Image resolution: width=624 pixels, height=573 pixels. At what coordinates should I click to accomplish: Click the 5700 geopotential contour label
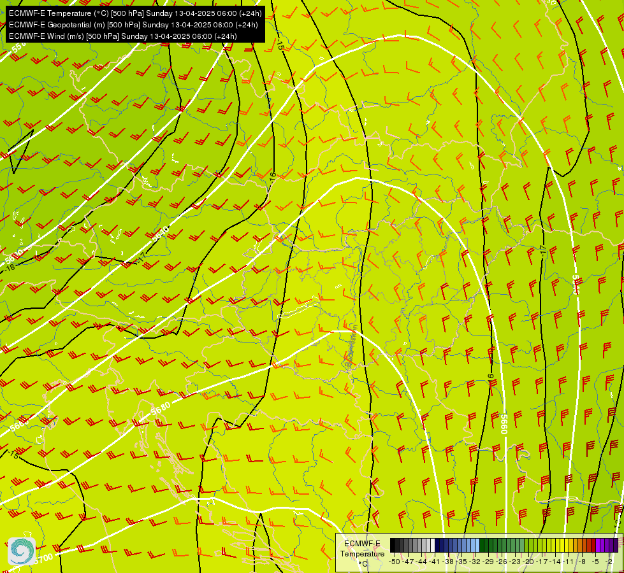point(43,558)
